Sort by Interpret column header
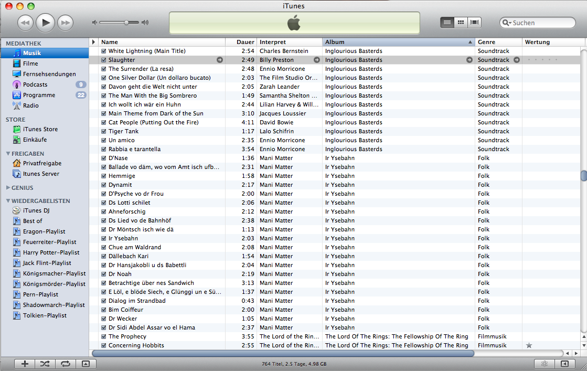 (290, 42)
